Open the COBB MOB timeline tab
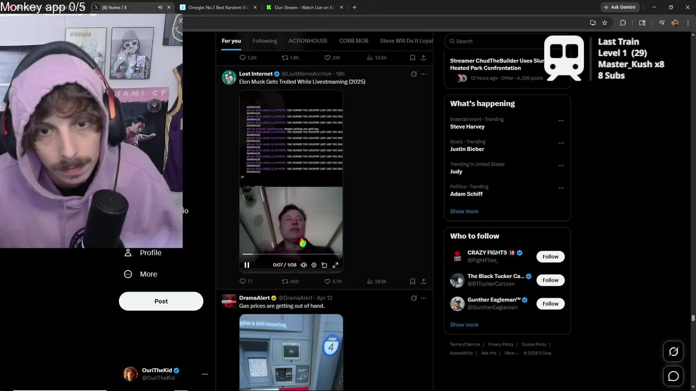 point(354,41)
